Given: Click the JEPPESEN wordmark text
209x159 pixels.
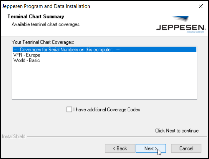Looking at the screenshot, I should pos(179,27).
